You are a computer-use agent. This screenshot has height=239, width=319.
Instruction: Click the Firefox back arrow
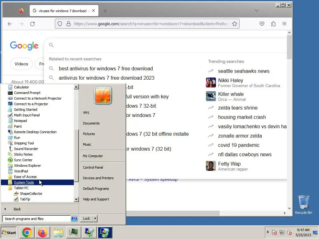point(10,24)
